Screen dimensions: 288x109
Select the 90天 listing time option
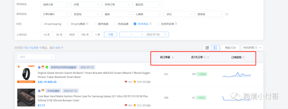72,34
